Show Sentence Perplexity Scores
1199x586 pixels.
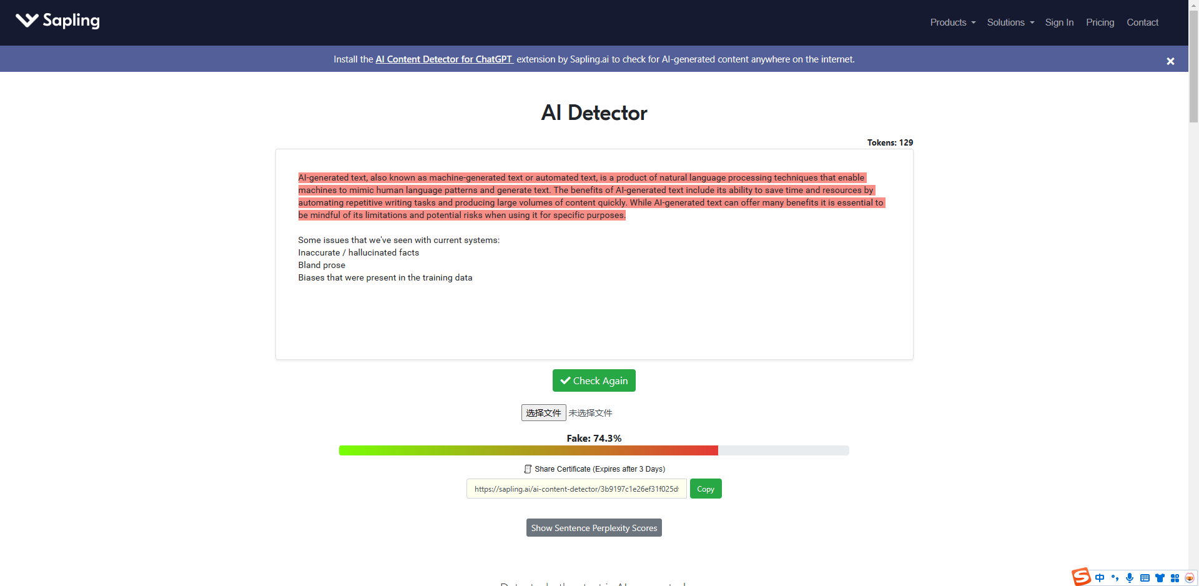pyautogui.click(x=593, y=527)
